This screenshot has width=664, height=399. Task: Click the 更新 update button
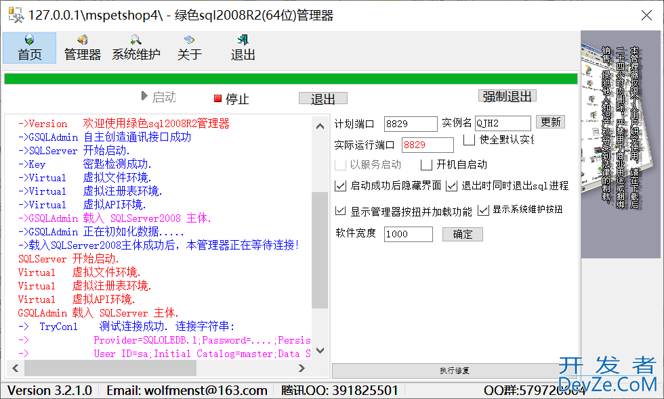coord(550,122)
